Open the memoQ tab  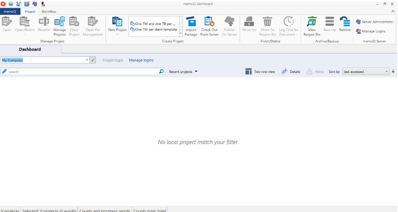10,11
